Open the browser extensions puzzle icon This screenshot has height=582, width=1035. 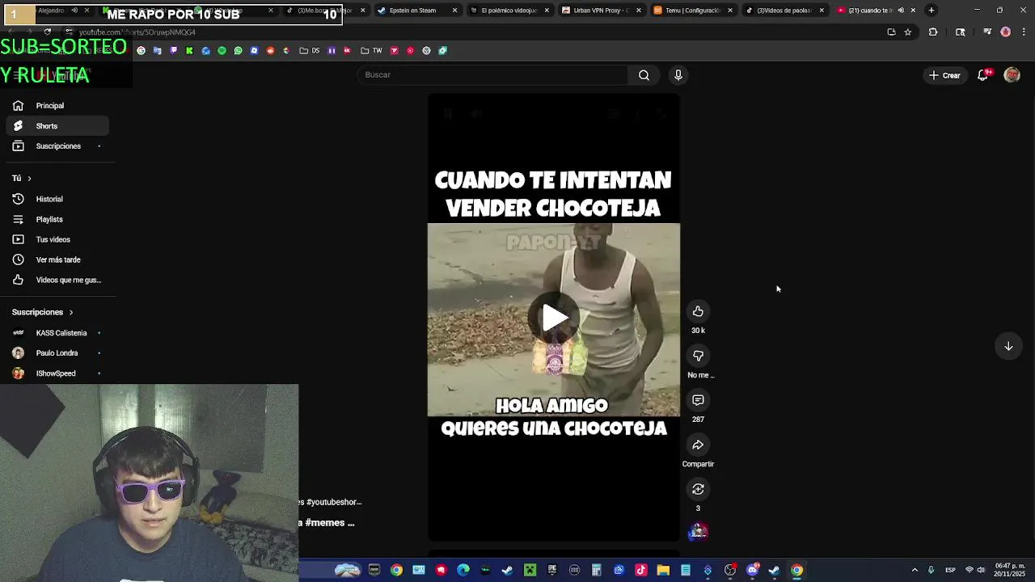933,32
